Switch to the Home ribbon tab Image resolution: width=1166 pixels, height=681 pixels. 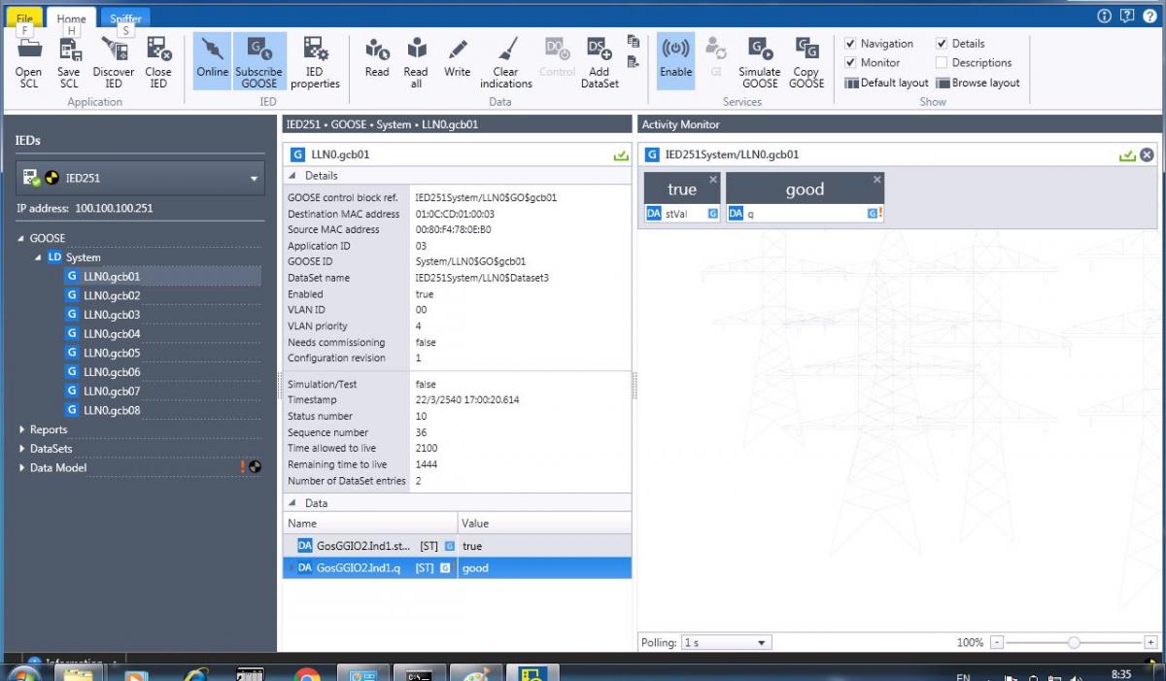71,17
